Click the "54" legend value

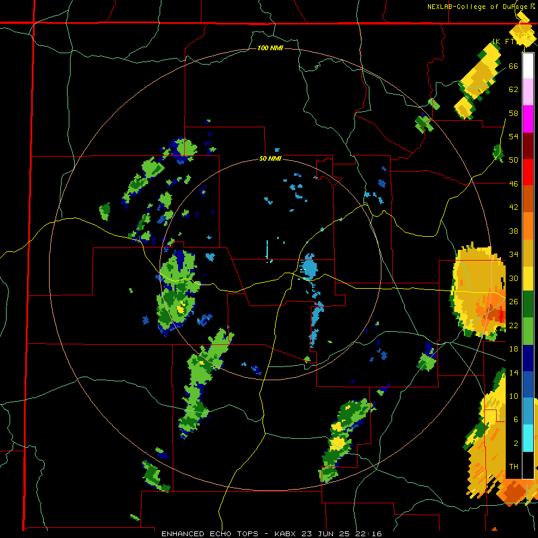click(x=513, y=136)
